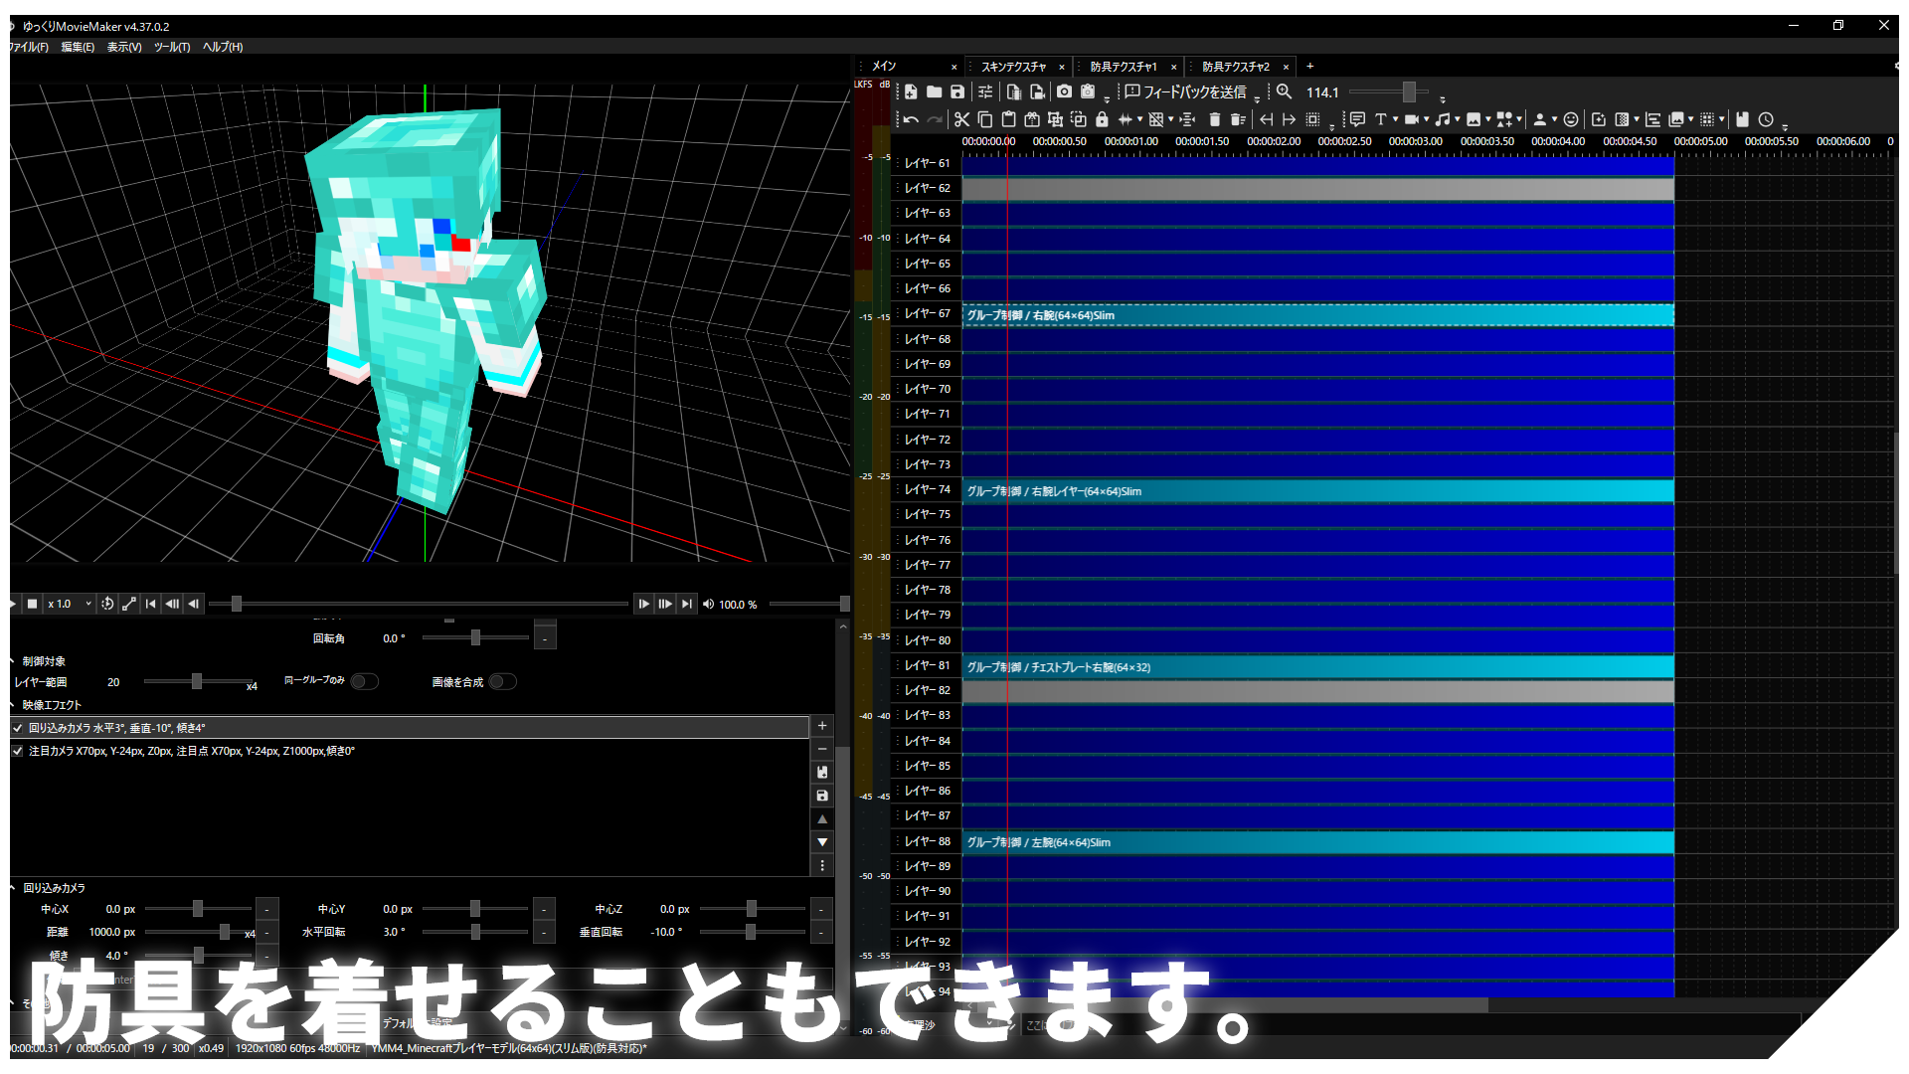Click the add effect plus button
Image resolution: width=1909 pixels, height=1074 pixels.
click(822, 725)
